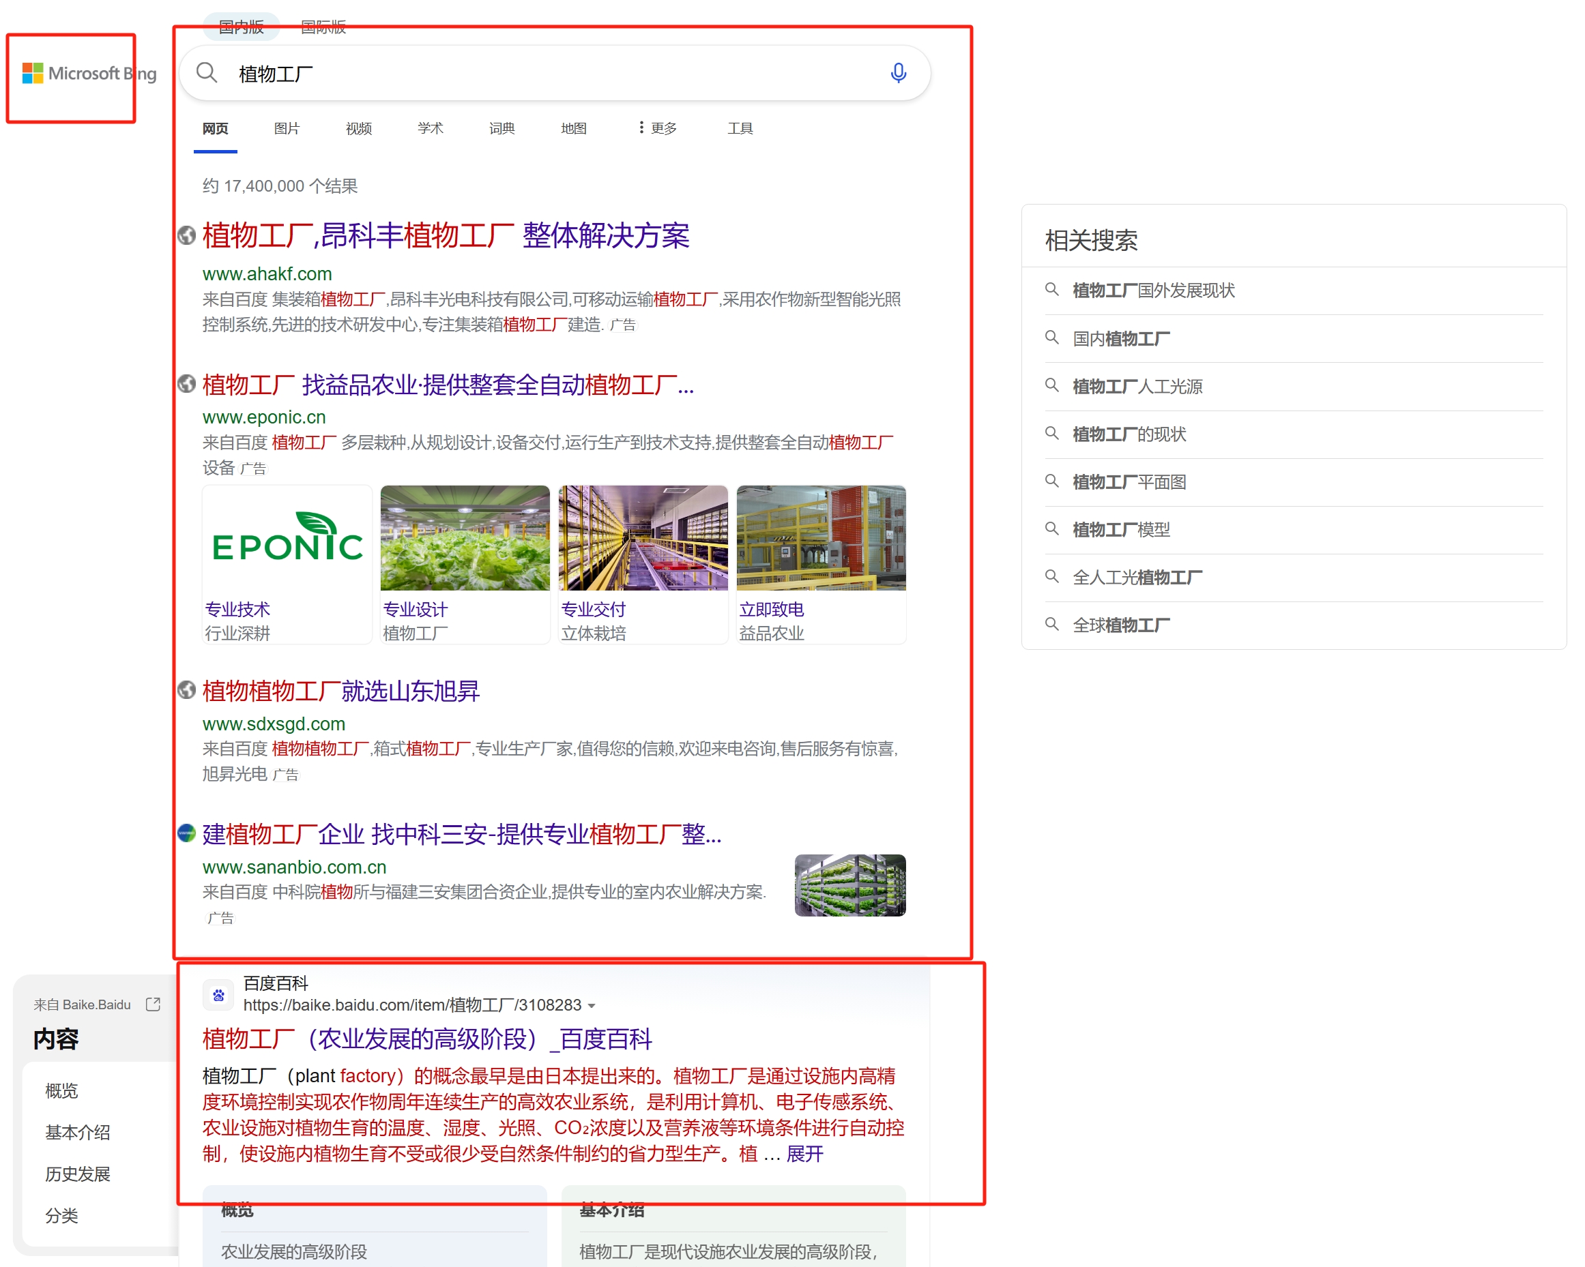Open the 植物工厂_百度百科 result title
This screenshot has height=1267, width=1585.
(427, 1038)
